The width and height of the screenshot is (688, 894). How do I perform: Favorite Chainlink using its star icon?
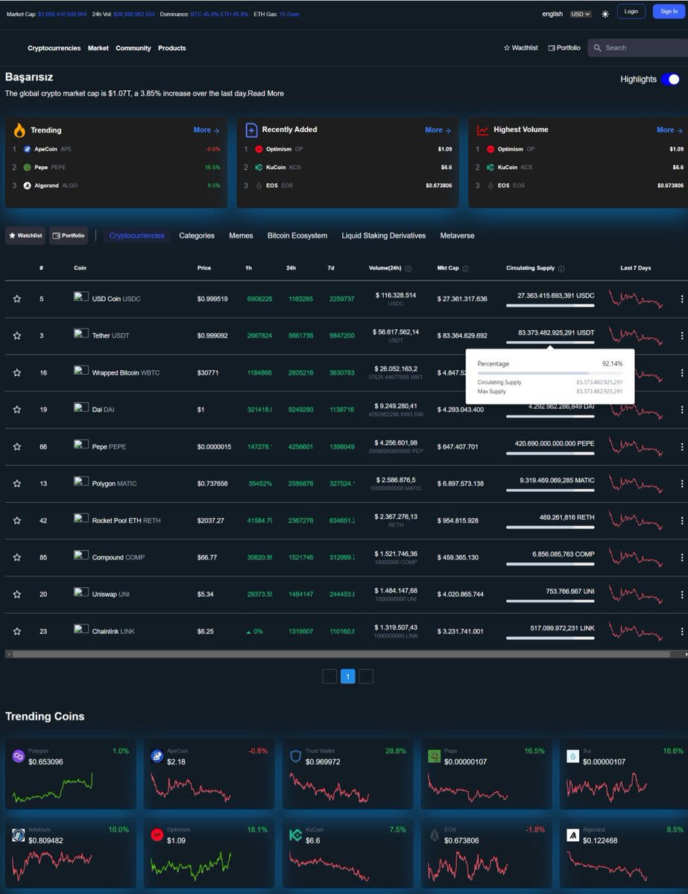17,631
